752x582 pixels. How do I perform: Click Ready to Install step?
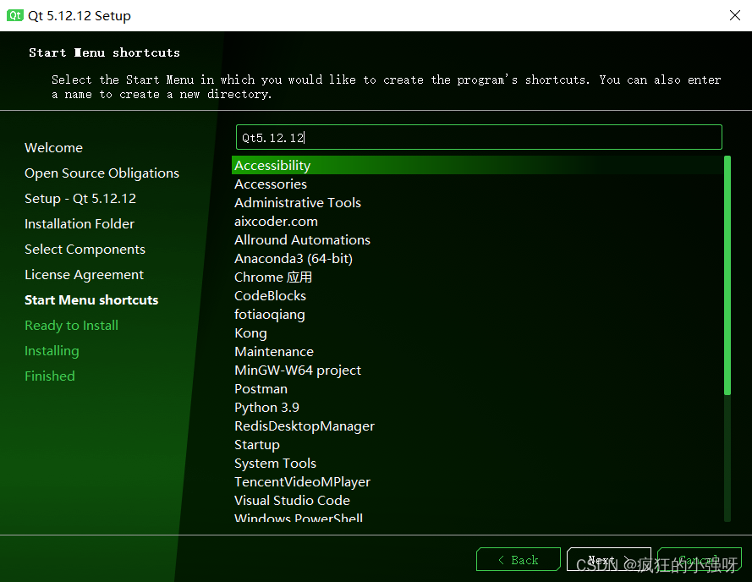(71, 326)
